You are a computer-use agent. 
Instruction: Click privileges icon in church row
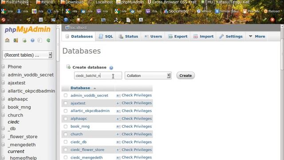pyautogui.click(x=118, y=134)
